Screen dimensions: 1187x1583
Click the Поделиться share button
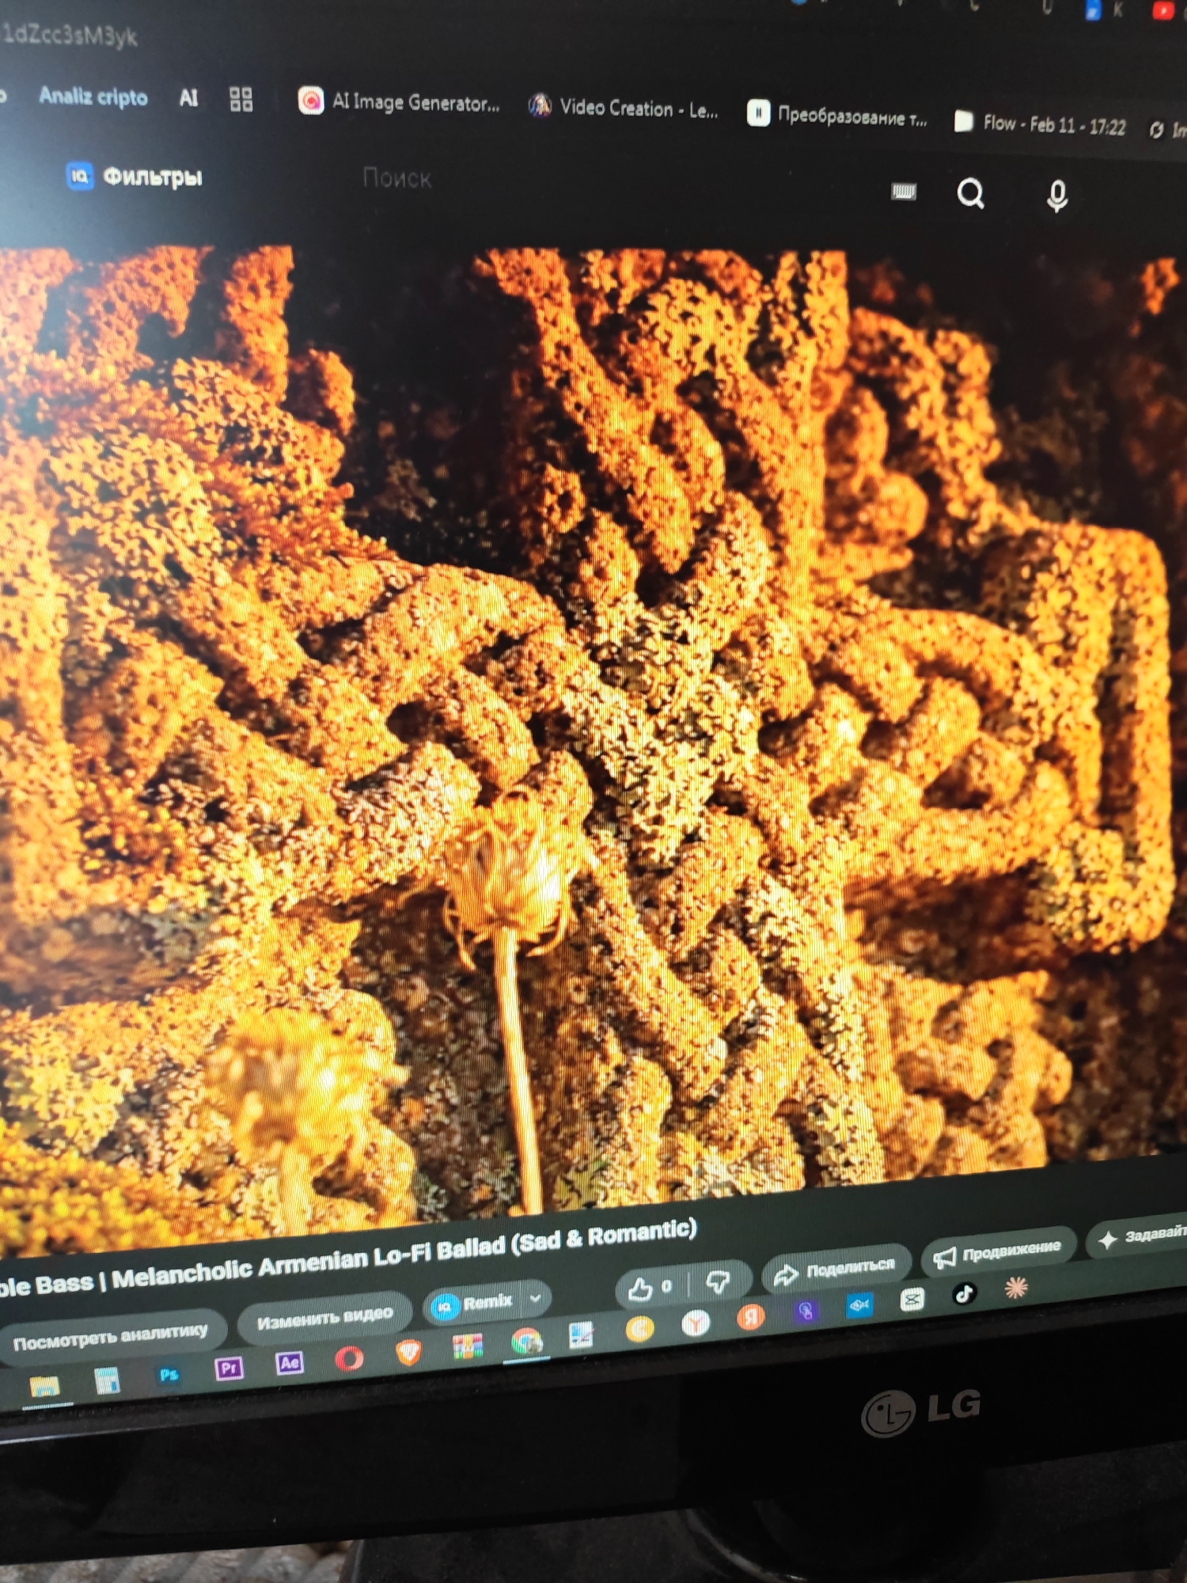[835, 1269]
